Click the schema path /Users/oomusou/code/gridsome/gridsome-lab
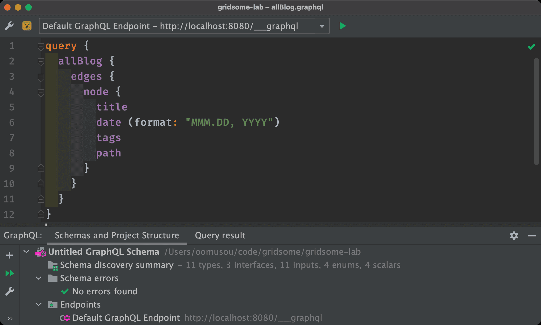The width and height of the screenshot is (541, 325). (x=262, y=252)
